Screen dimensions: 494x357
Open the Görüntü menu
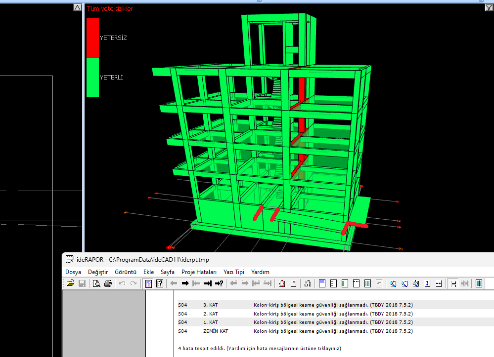click(126, 272)
